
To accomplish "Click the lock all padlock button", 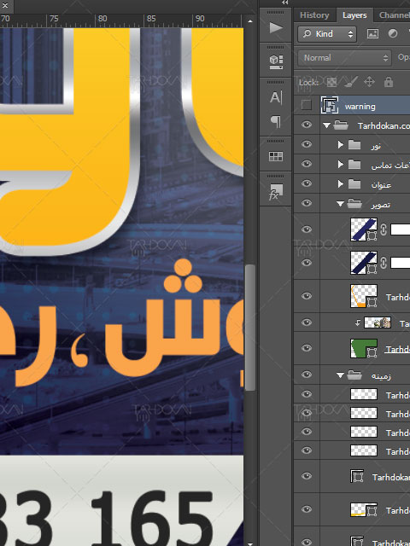I will [x=389, y=82].
